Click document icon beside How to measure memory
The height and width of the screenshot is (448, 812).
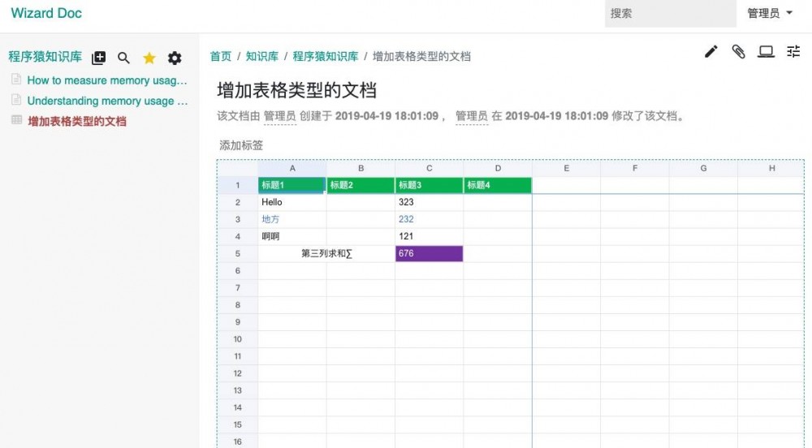[x=16, y=80]
